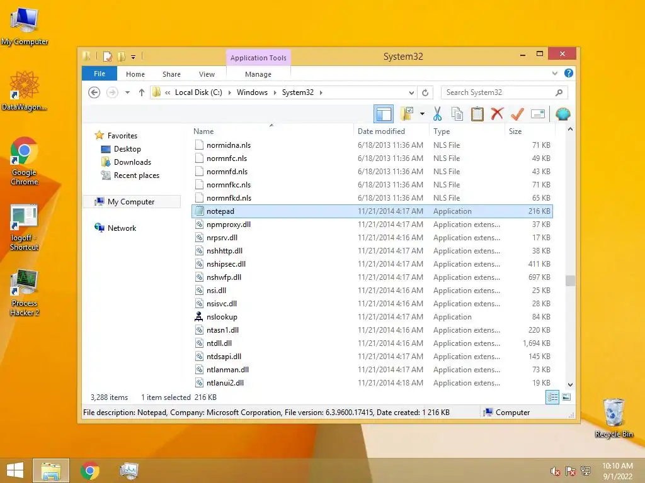Click the muted volume tray icon
The width and height of the screenshot is (645, 483).
(556, 470)
